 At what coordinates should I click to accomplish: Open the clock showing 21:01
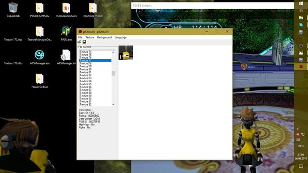(301, 157)
